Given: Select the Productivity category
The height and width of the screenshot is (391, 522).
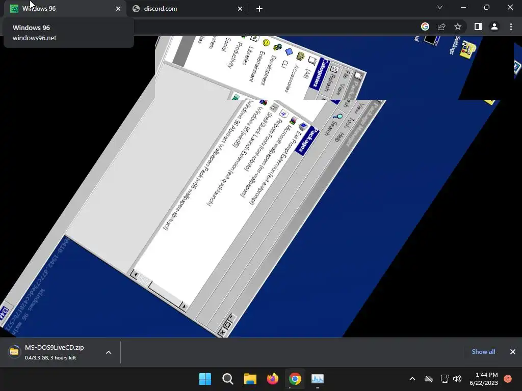Looking at the screenshot, I should [x=234, y=55].
